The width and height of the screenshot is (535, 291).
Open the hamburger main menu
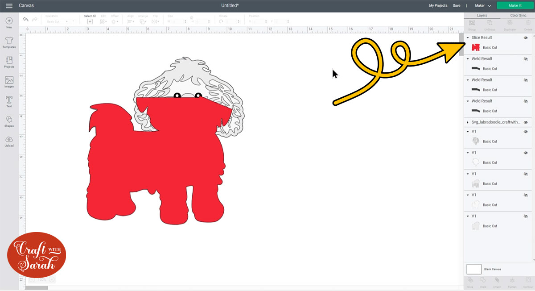pos(9,6)
